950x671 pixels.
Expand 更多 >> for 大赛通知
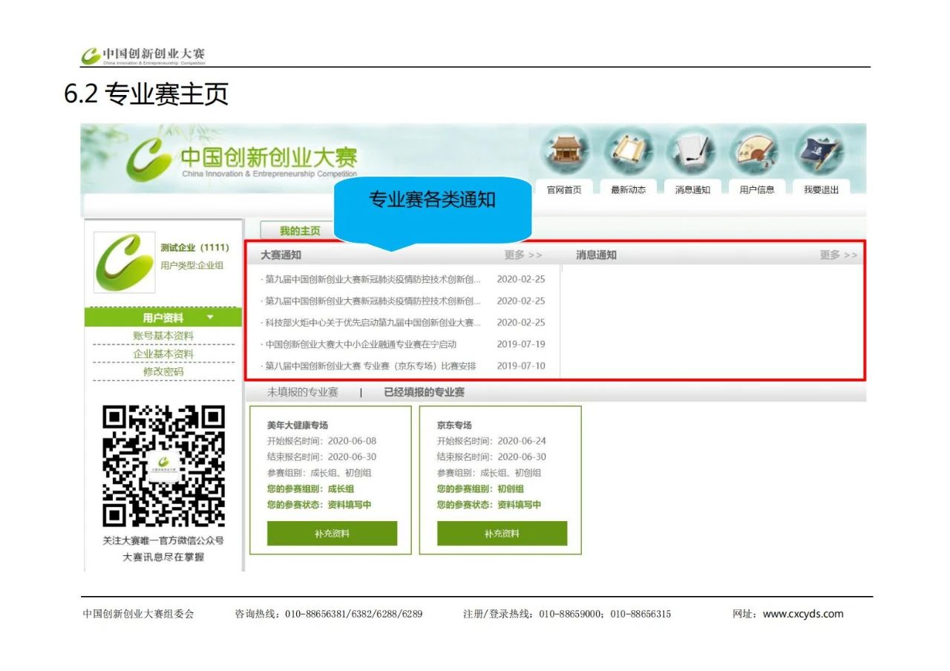point(523,255)
